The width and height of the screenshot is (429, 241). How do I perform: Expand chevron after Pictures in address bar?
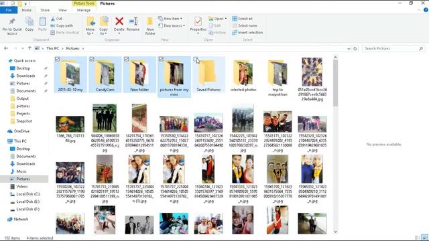[x=83, y=48]
